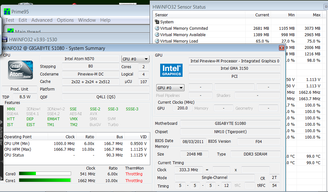Viewport: 328px width, 192px height.
Task: Click the Core1 load bar
Action: click(45, 180)
